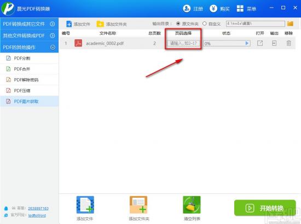The height and width of the screenshot is (224, 301).
Task: Click the large 添加文件夹 icon at bottom
Action: coord(138,205)
